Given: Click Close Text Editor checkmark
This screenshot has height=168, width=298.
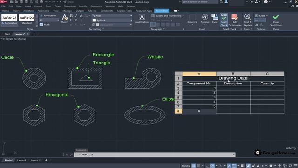Looking at the screenshot, I should pyautogui.click(x=276, y=20).
